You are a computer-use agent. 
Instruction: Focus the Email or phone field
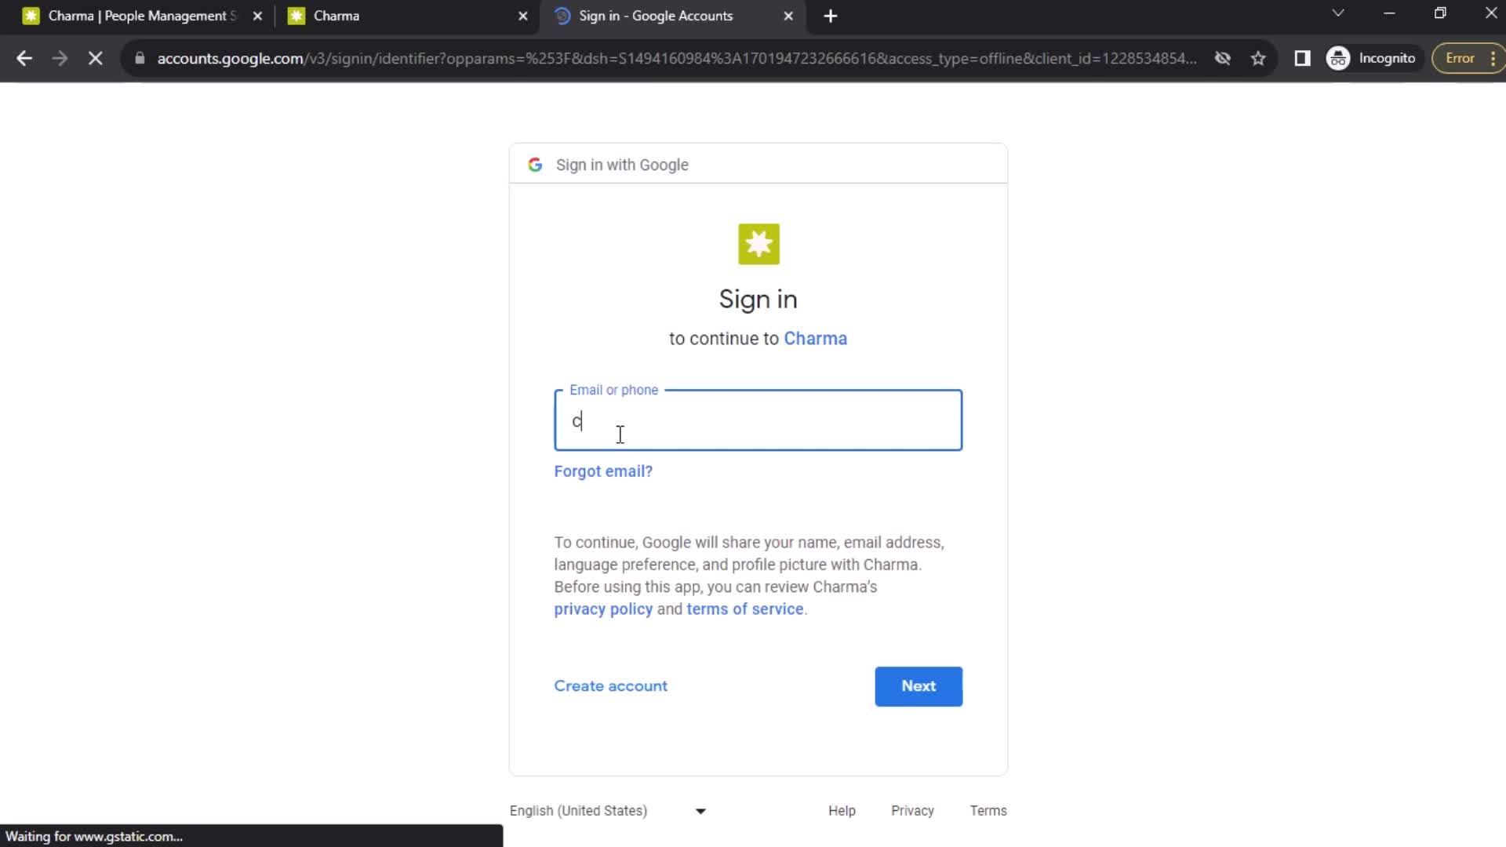[758, 420]
